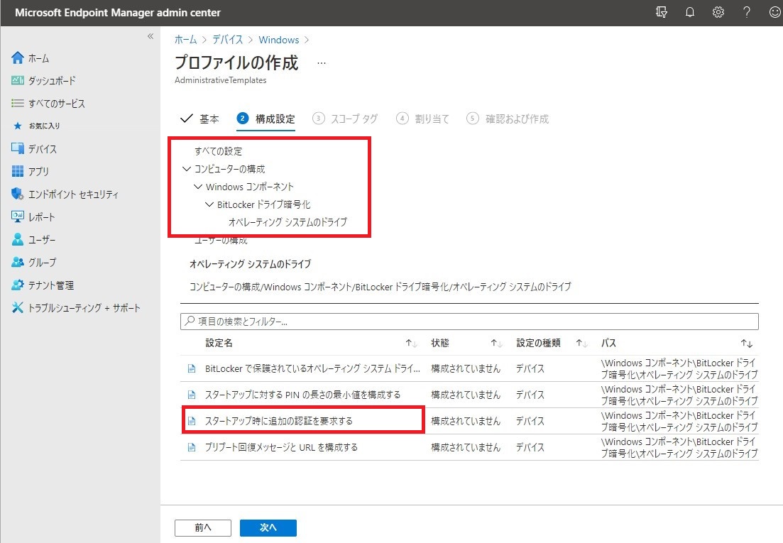Open the notifications bell
The image size is (783, 543).
click(x=689, y=13)
